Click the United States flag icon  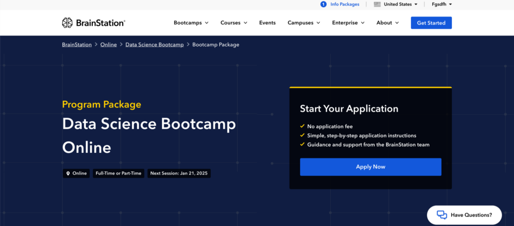pos(376,5)
